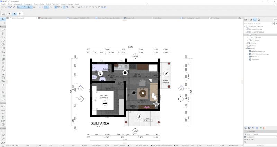Click the Publisher Sets icon in Navigator

pos(259,20)
